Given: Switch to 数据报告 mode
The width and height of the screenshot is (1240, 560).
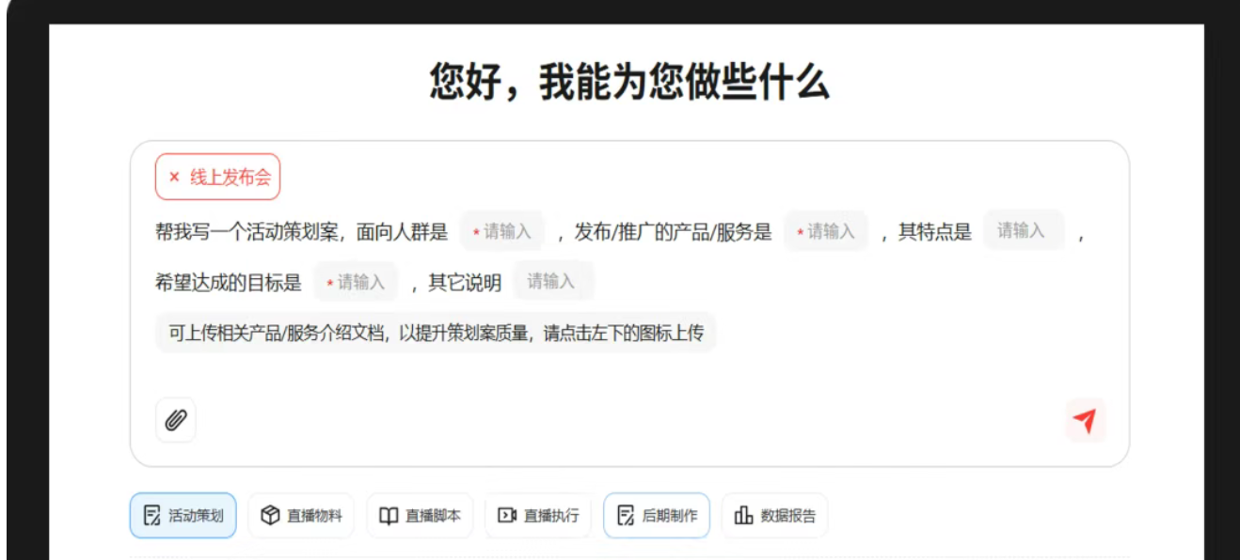Looking at the screenshot, I should [x=773, y=515].
